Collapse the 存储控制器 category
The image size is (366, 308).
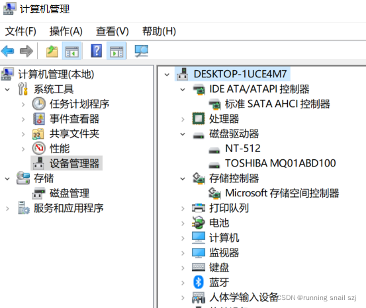(x=183, y=179)
